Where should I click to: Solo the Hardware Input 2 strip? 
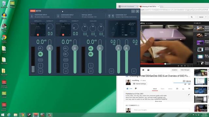[66, 65]
